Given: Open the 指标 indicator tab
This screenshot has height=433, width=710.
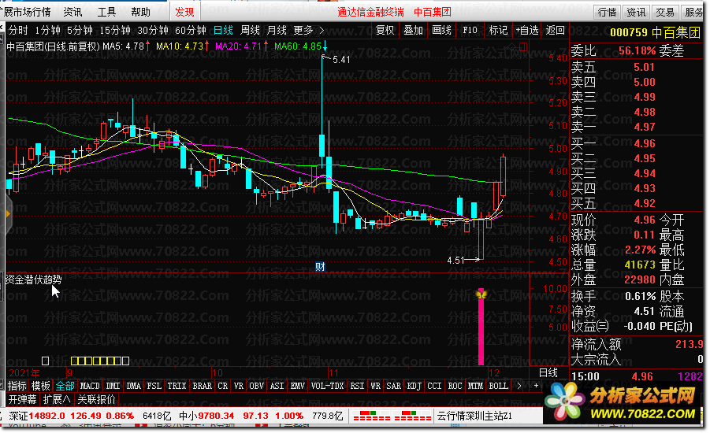Looking at the screenshot, I should 17,386.
